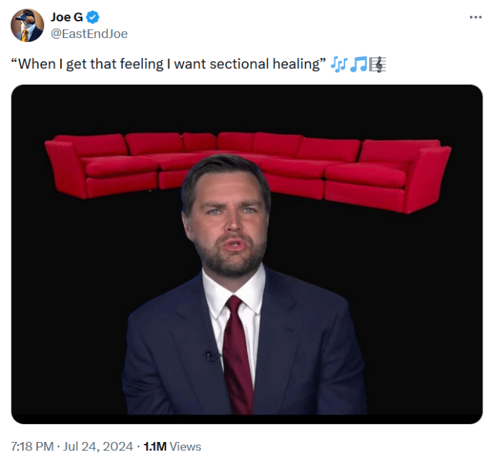
Task: Click the @EastEndJoe handle
Action: click(89, 33)
